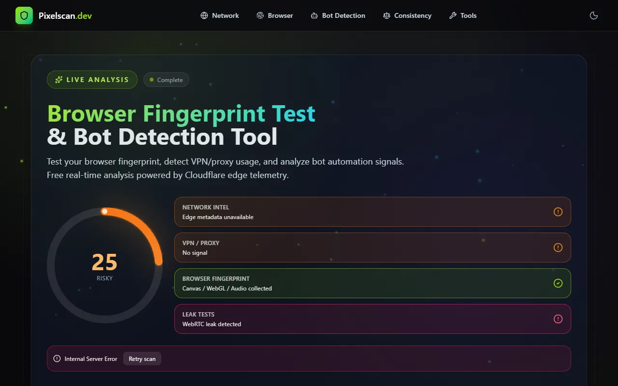
Task: Click the Browser Fingerprint checkmark icon
Action: point(558,283)
